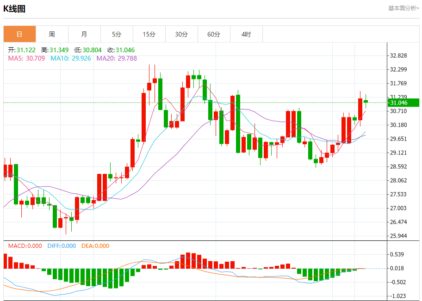Viewport: 422px width, 301px height.
Task: Click the K线图 heading
Action: [14, 9]
